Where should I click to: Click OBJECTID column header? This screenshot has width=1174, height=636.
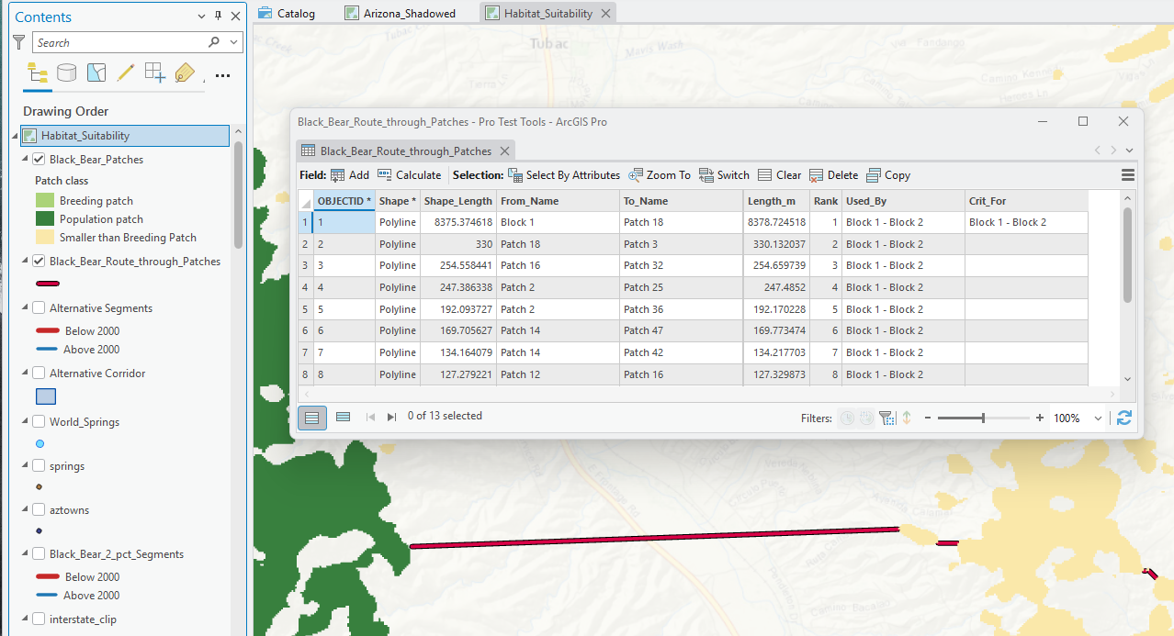pos(344,201)
